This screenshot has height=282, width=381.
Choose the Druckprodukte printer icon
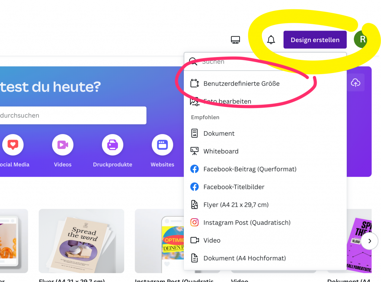click(x=112, y=145)
